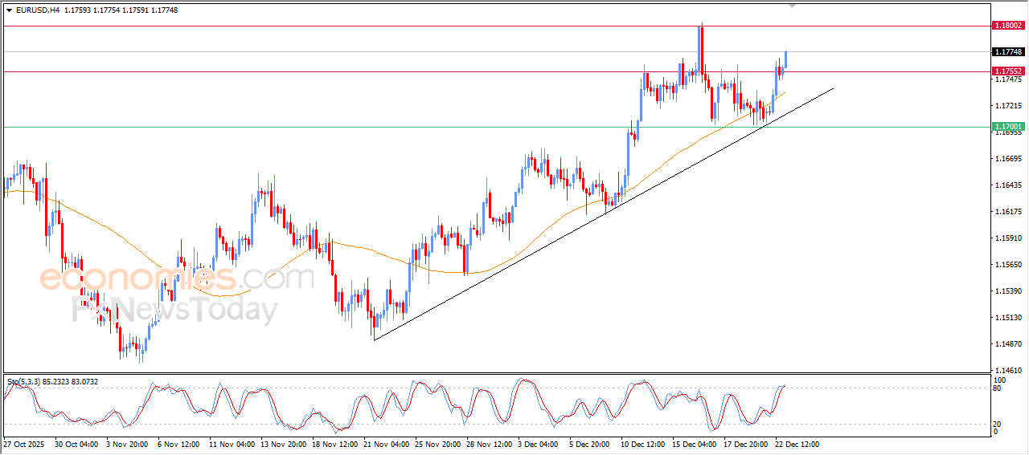Click the 10 Dec 12:00 time label

click(x=643, y=443)
